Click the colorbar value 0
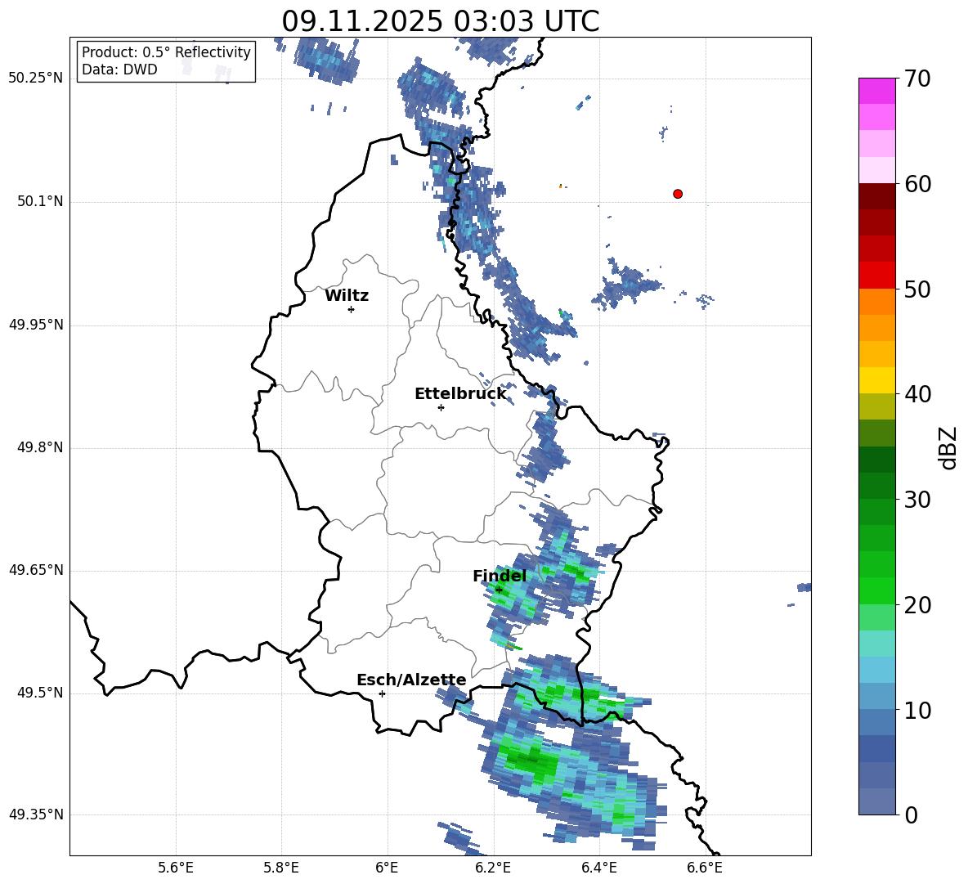 pos(911,815)
